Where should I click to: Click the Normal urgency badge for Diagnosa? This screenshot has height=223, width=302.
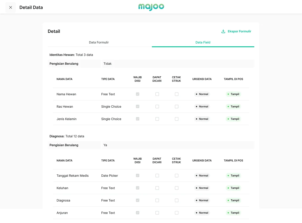[202, 200]
